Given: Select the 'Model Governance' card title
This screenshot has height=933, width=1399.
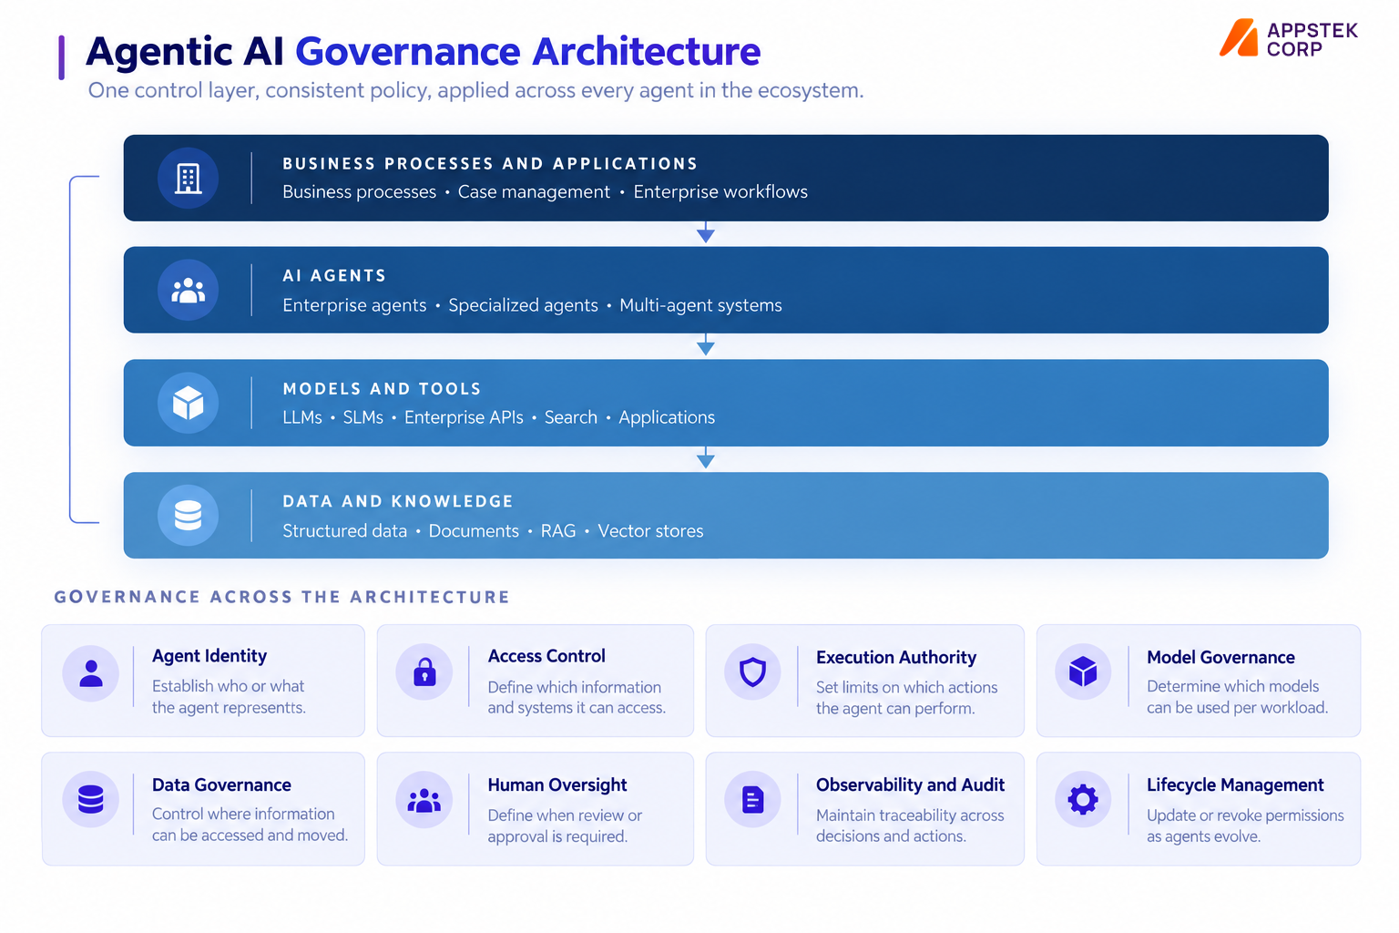Looking at the screenshot, I should click(x=1220, y=657).
